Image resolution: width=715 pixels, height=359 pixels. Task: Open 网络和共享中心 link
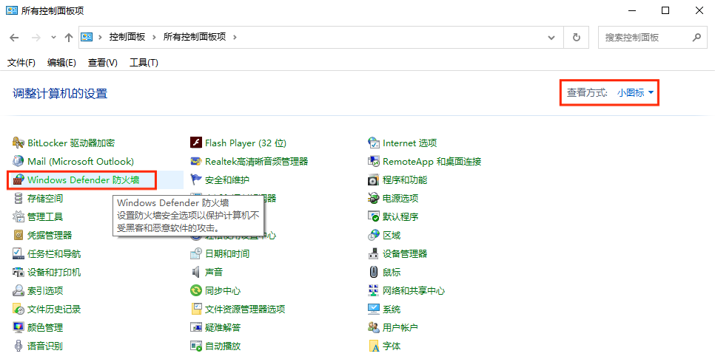414,290
